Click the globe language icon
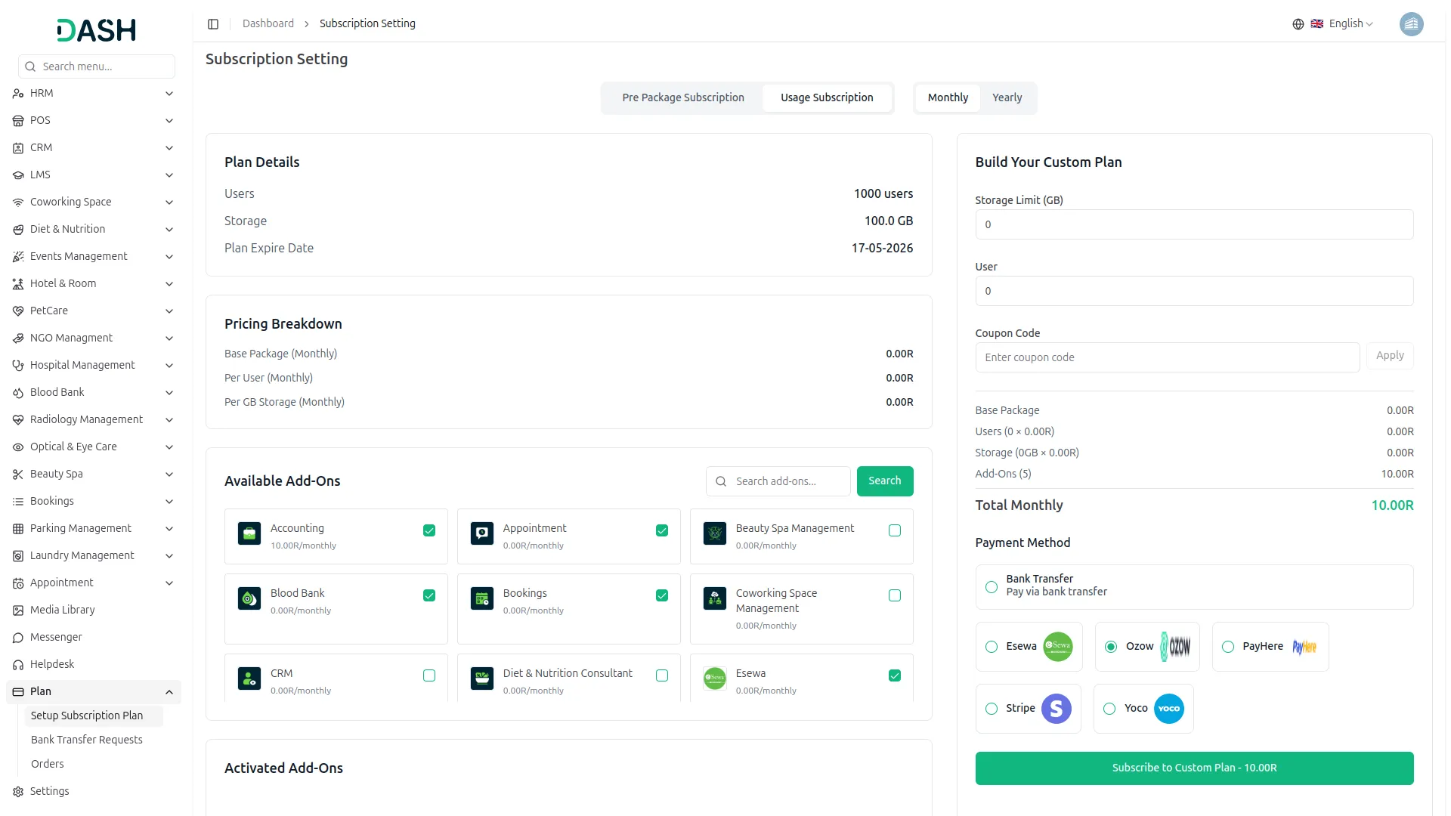Image resolution: width=1451 pixels, height=816 pixels. [1298, 23]
